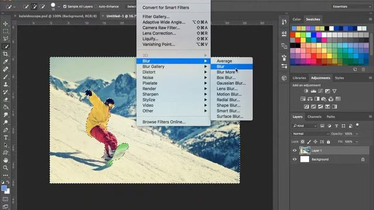Select the Hand tool
374x210 pixels.
[x=5, y=160]
